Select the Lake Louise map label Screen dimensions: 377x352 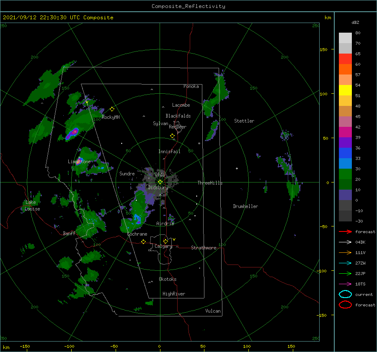click(x=32, y=206)
